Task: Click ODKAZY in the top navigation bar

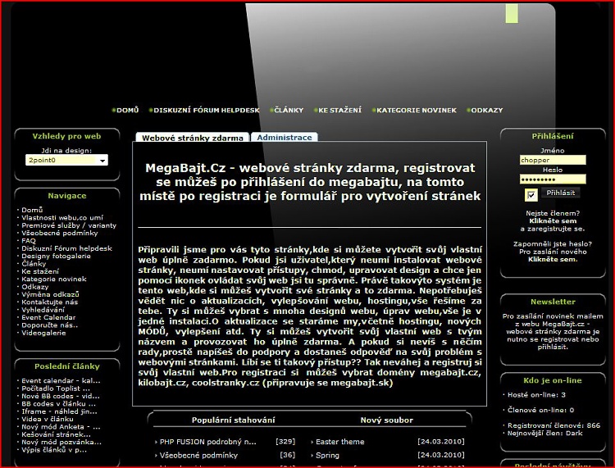Action: [x=487, y=110]
